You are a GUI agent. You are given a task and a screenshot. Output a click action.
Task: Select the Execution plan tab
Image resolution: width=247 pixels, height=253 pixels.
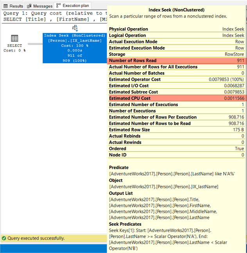click(x=73, y=5)
